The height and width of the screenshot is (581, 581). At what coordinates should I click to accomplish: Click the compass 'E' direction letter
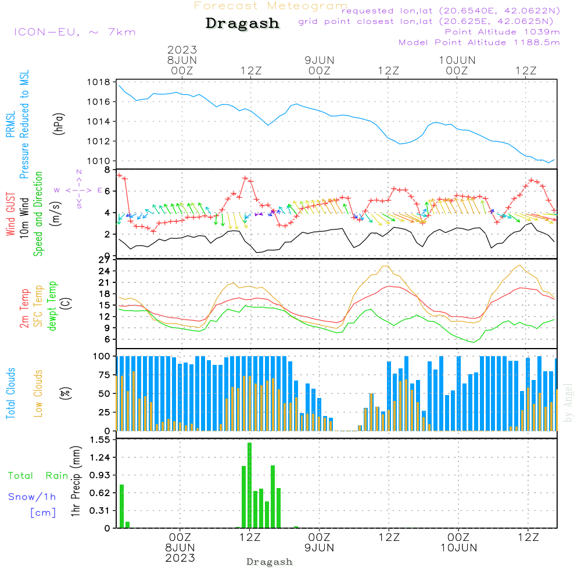[x=100, y=190]
